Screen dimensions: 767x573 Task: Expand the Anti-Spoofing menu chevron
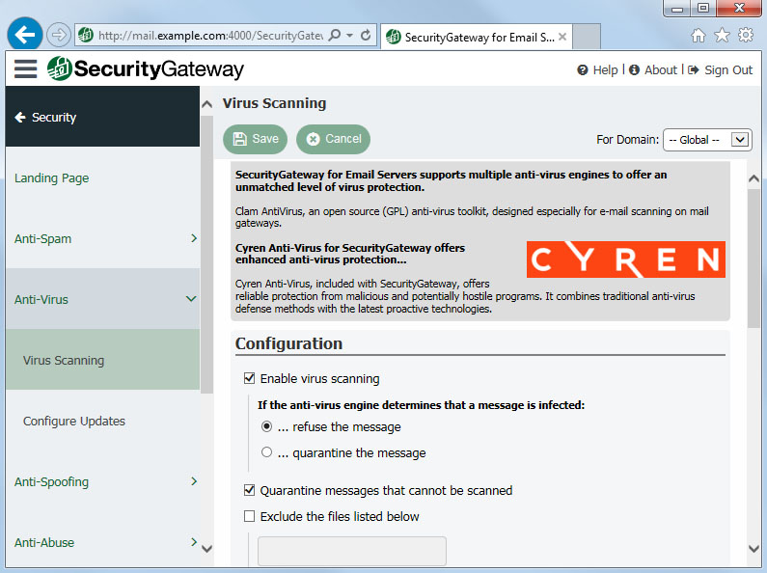194,481
